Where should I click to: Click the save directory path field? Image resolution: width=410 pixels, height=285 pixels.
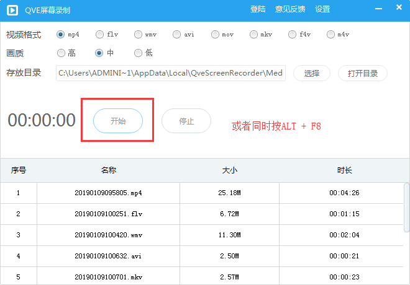pyautogui.click(x=171, y=73)
